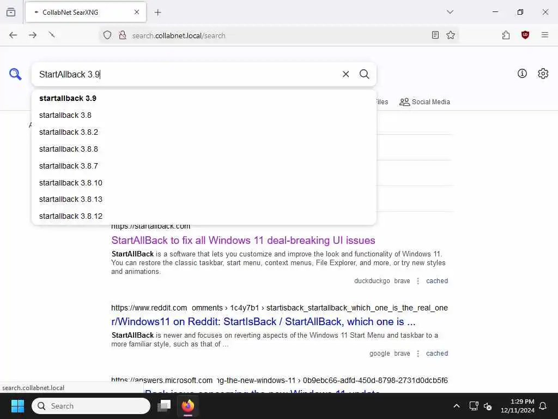Click into the SearXNG search query field
This screenshot has width=558, height=419.
(187, 74)
